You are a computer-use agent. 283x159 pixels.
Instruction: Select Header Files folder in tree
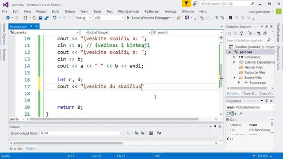click(253, 67)
